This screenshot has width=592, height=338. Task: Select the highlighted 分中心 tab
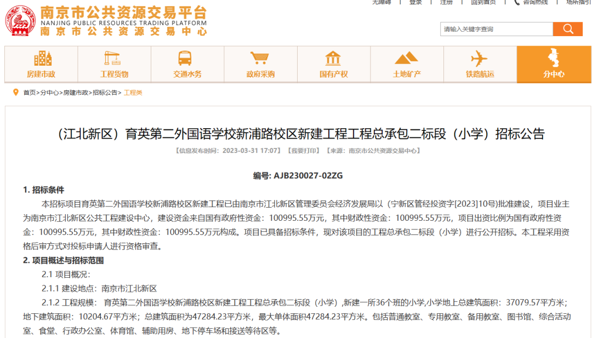coord(554,64)
